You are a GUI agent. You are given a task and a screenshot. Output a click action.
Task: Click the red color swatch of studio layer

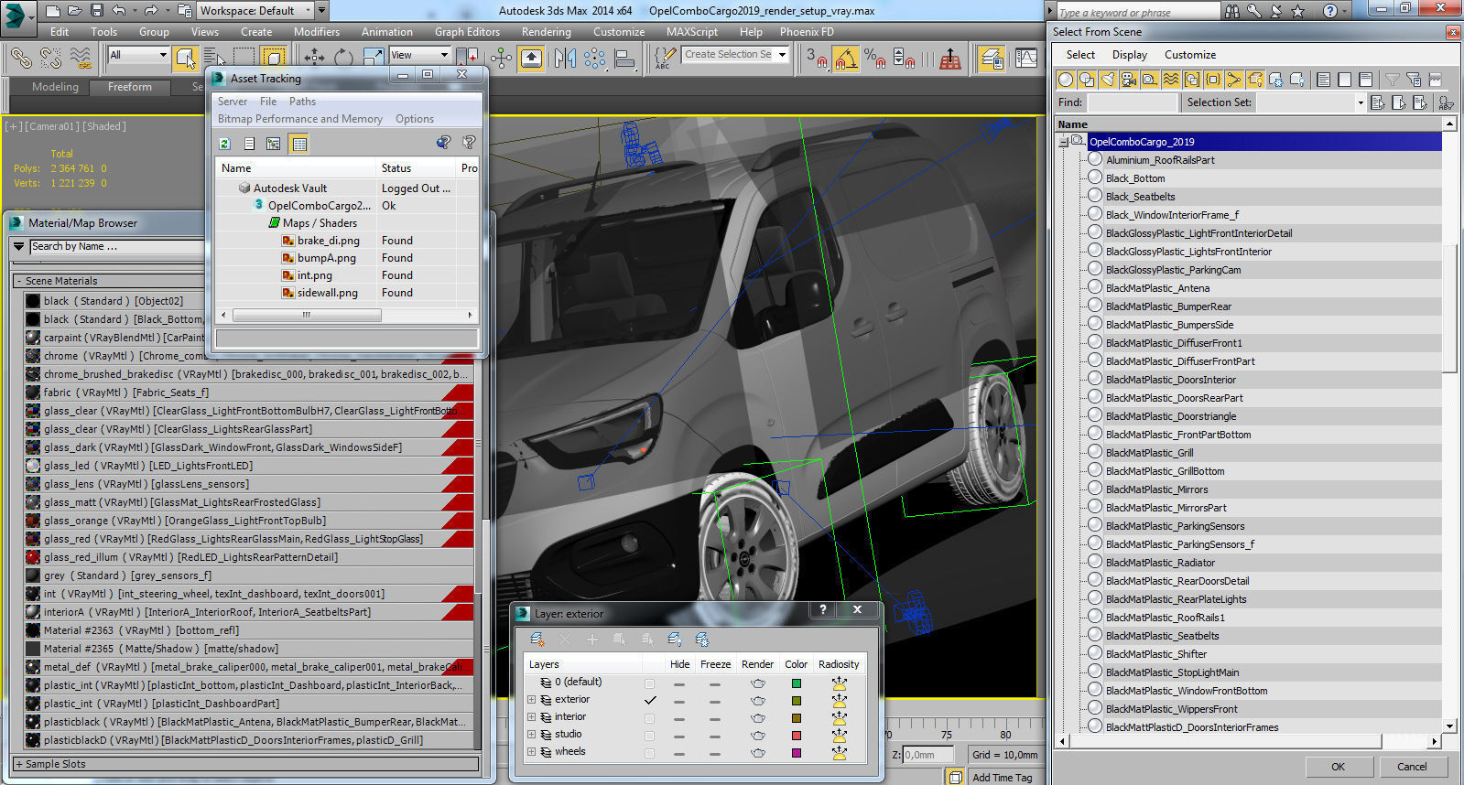[797, 736]
